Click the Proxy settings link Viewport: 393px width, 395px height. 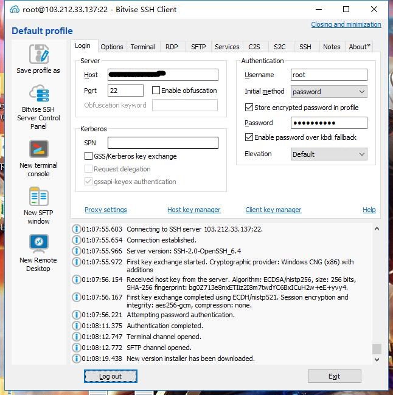(x=106, y=210)
